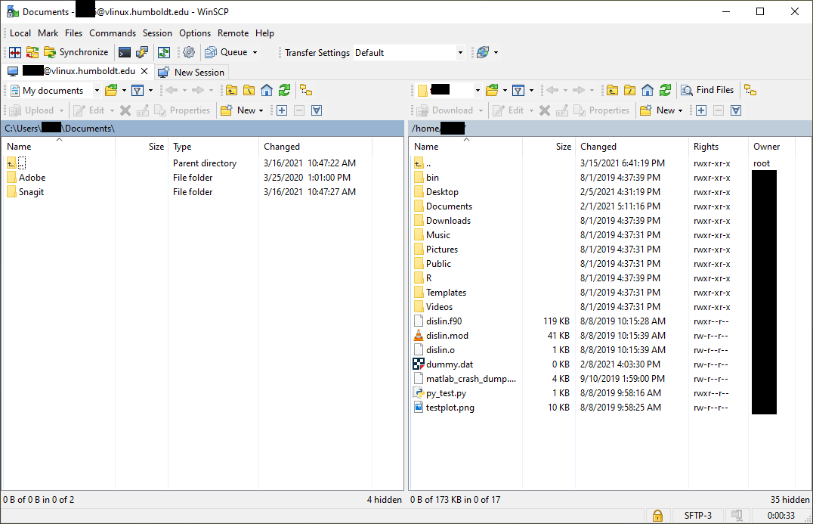Sort remote files by Size column
813x524 pixels.
pos(549,146)
